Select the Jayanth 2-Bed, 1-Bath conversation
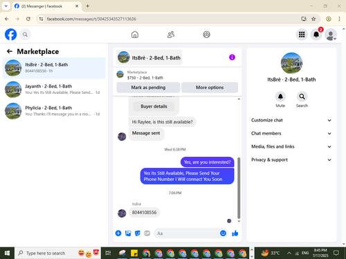Screen dimensions: 346x259 [54, 89]
